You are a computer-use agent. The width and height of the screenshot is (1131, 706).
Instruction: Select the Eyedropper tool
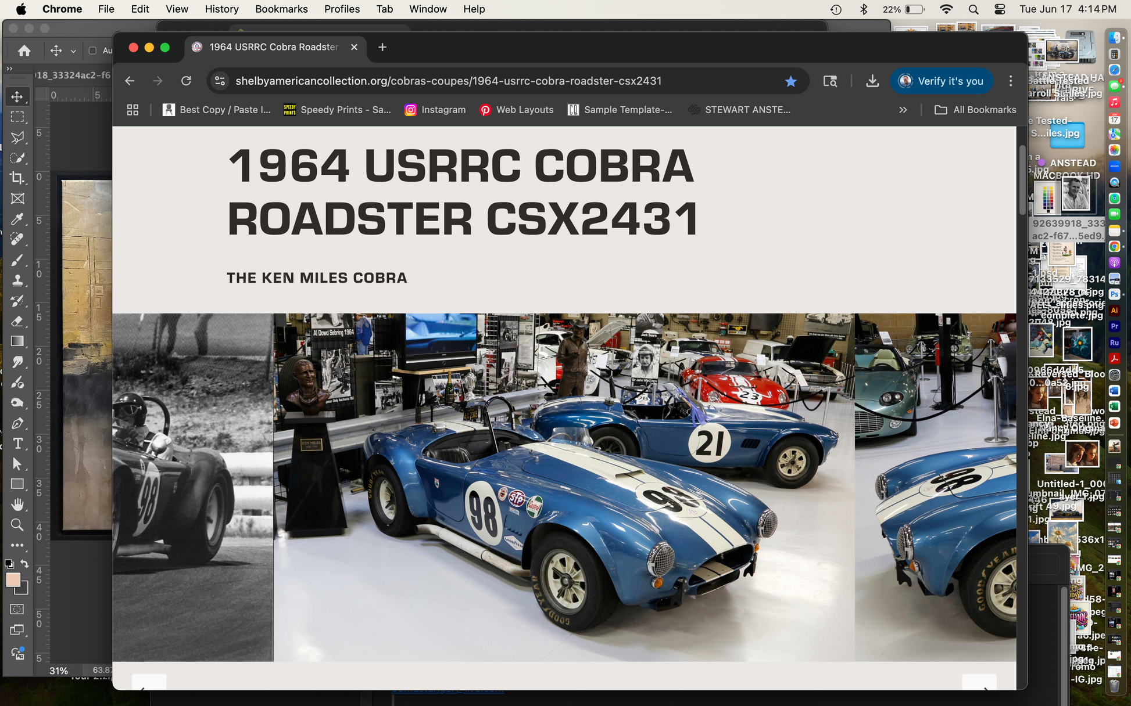click(17, 219)
